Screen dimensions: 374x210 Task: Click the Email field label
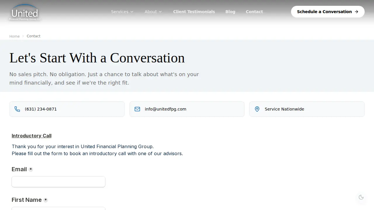19,169
